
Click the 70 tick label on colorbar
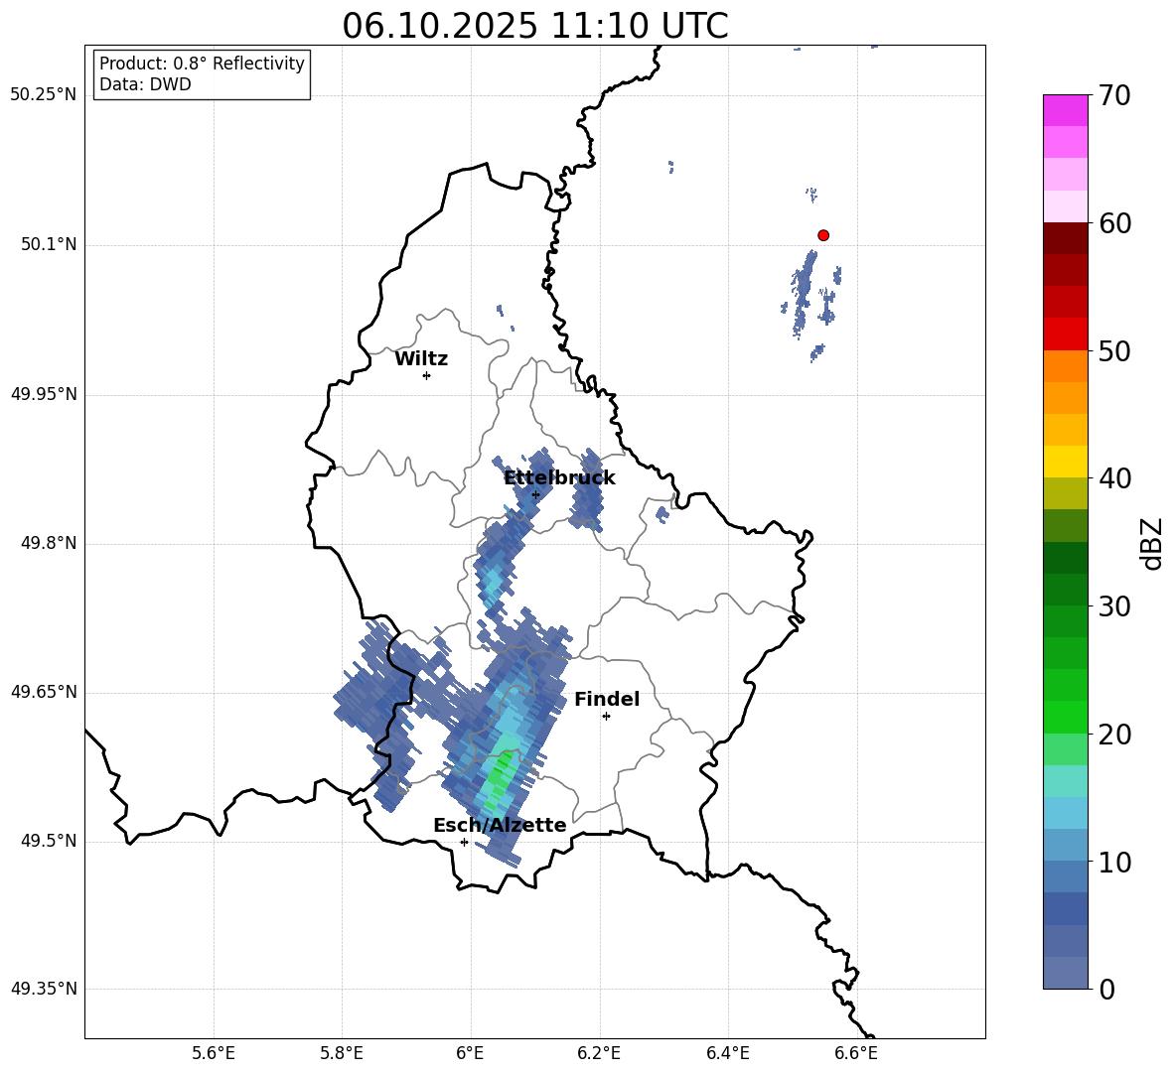(x=1114, y=95)
